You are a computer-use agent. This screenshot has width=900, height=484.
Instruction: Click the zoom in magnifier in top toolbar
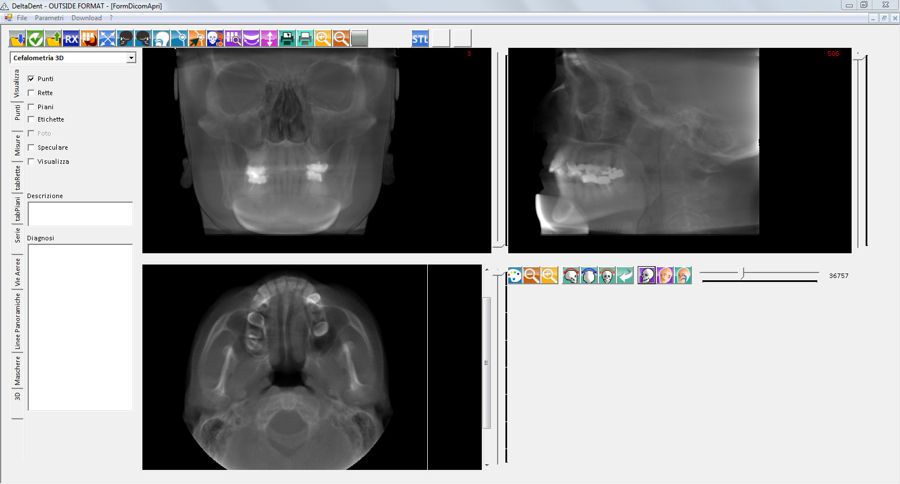(324, 38)
